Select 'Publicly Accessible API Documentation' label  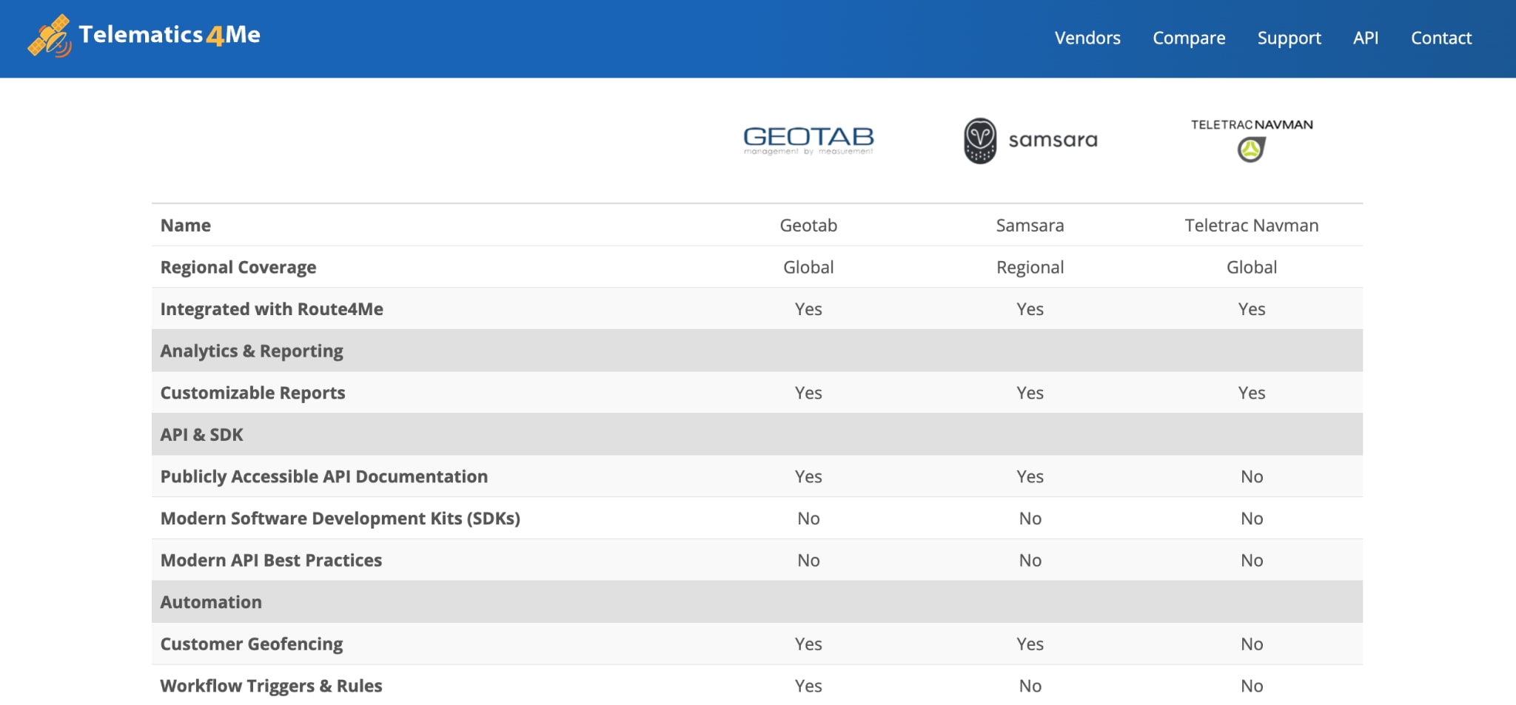pos(324,476)
